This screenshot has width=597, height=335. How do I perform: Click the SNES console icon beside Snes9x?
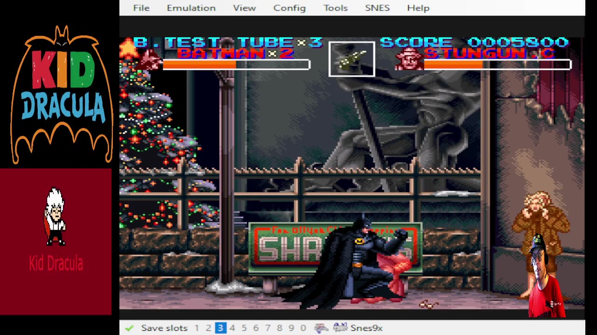click(340, 328)
